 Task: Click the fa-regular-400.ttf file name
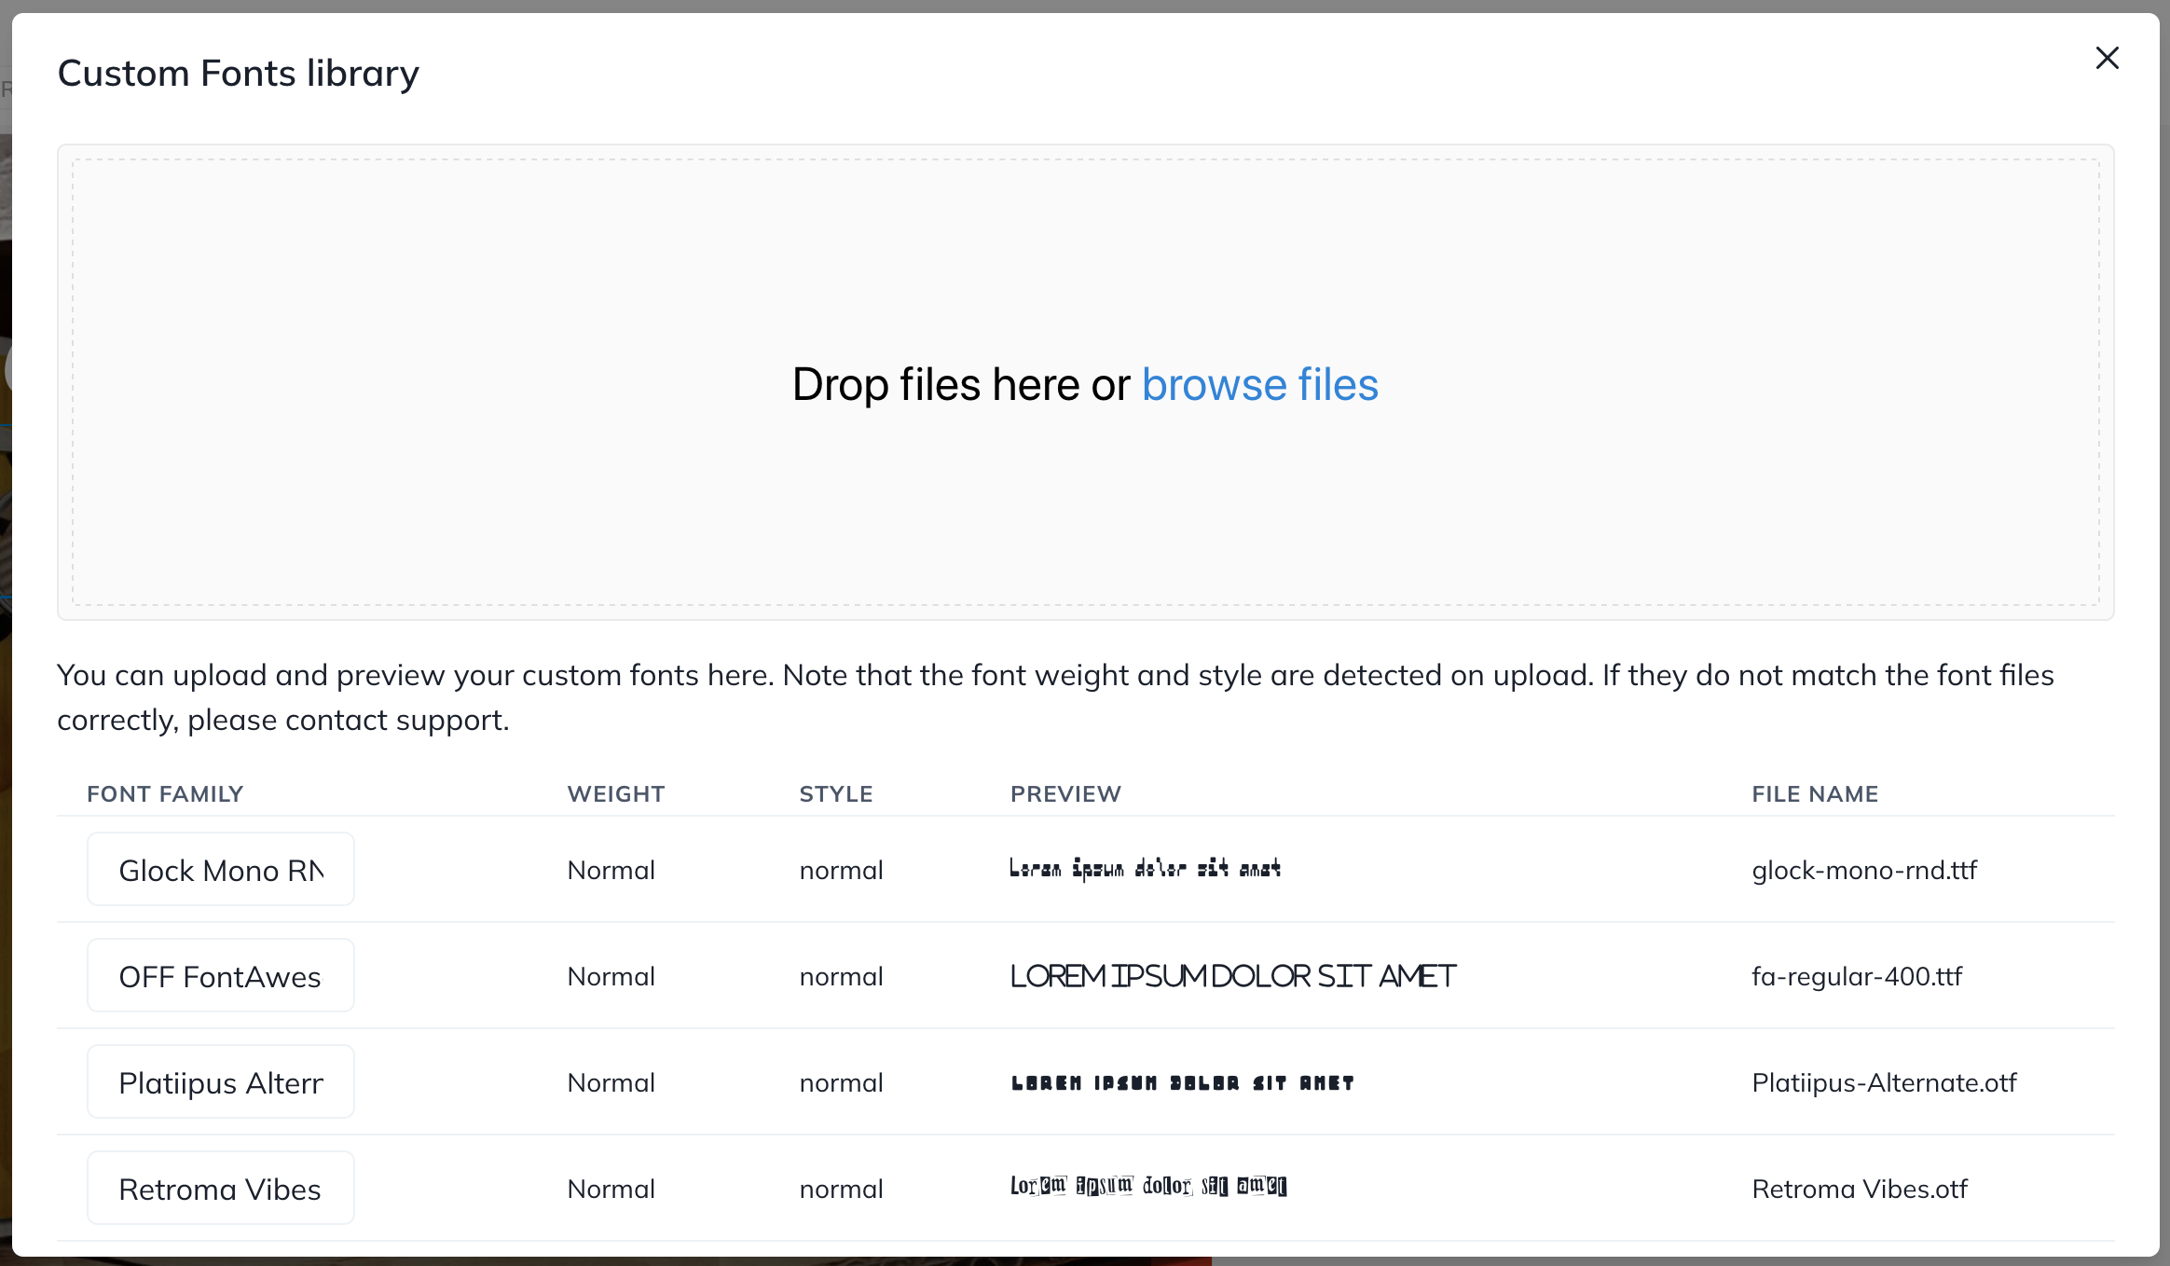(1857, 976)
